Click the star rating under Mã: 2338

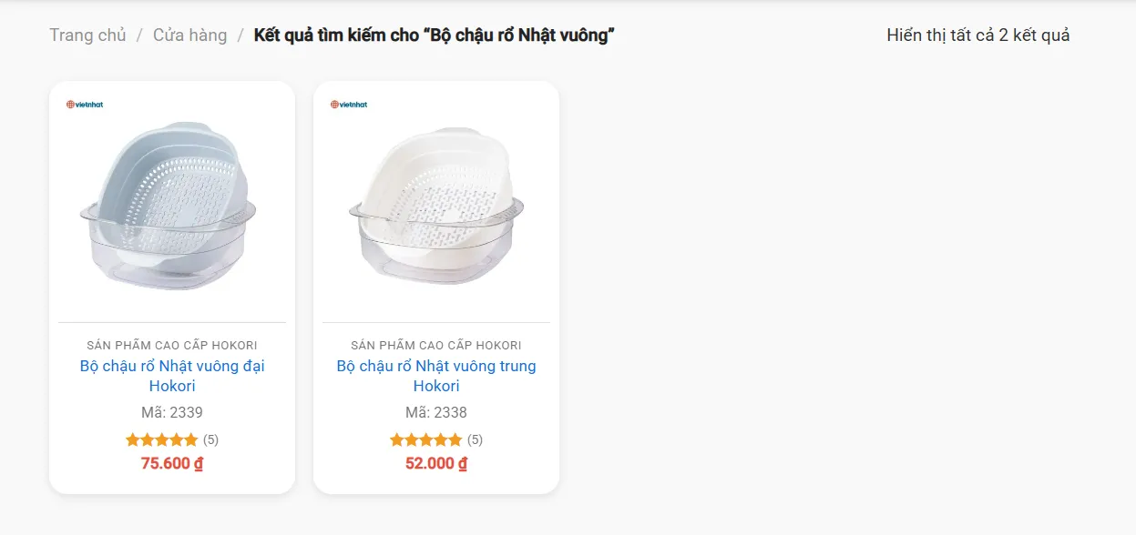pos(425,439)
